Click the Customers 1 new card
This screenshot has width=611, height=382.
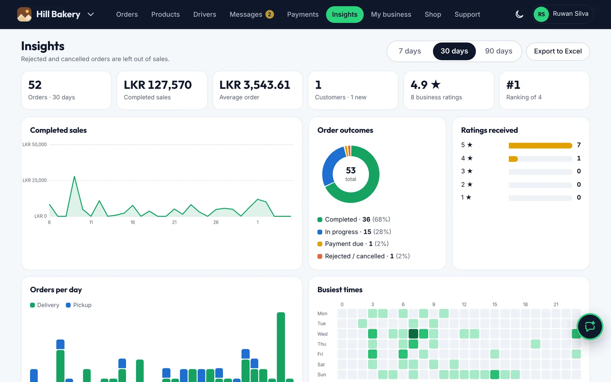353,90
